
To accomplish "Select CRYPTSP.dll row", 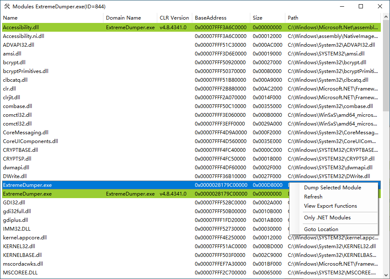I will [x=191, y=158].
